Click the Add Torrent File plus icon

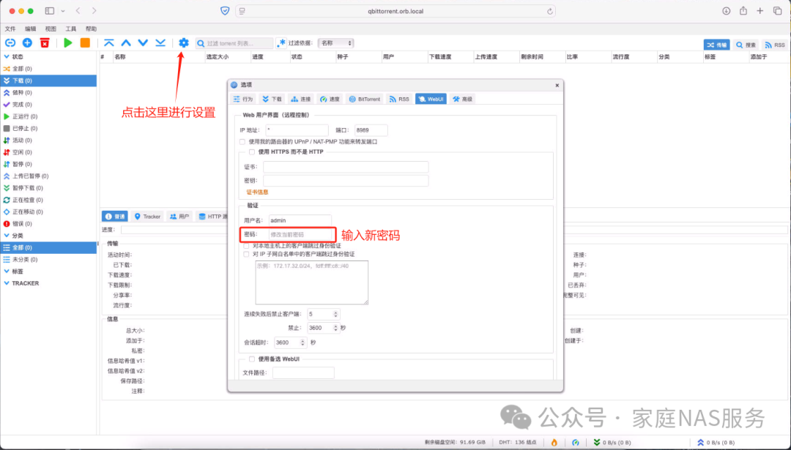[26, 44]
